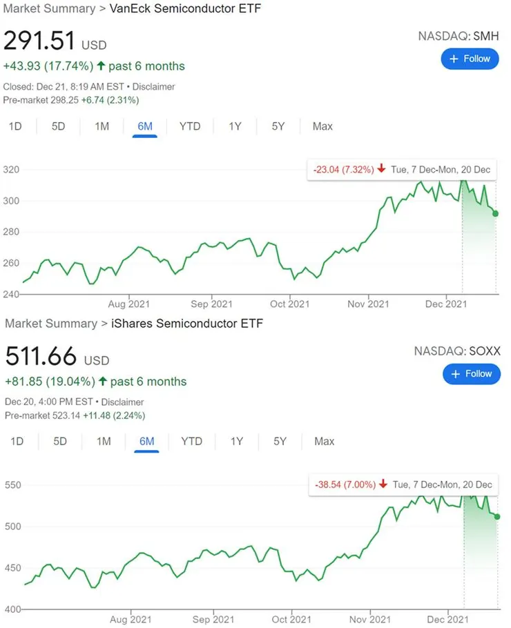Show Max range on SMH chart

coord(322,126)
